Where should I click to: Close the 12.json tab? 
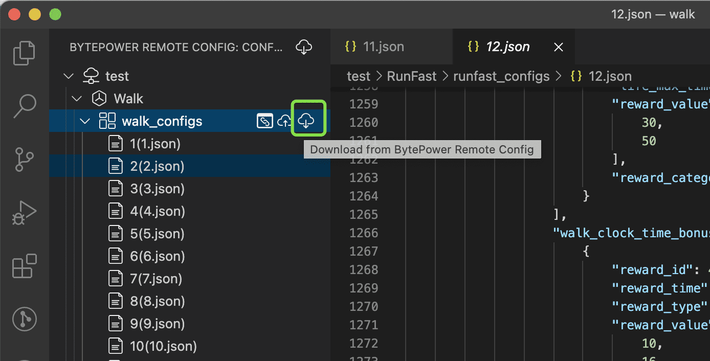coord(559,47)
